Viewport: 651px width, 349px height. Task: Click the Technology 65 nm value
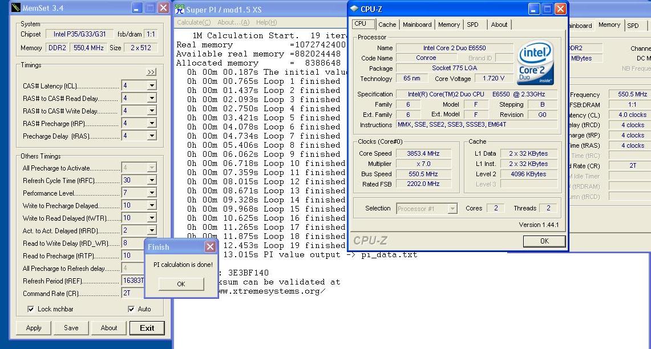(x=411, y=79)
